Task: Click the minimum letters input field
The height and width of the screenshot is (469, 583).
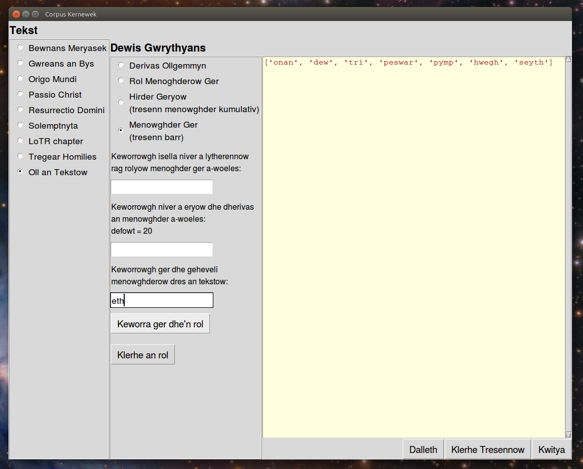Action: pos(162,187)
